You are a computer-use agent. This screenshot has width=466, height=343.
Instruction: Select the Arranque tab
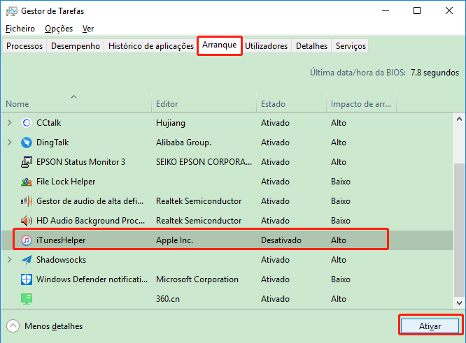click(220, 45)
